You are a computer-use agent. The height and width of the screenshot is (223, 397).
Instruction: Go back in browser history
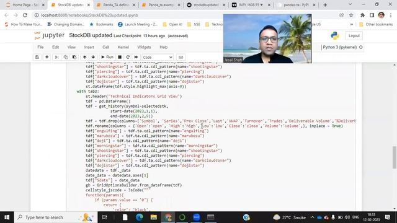tap(7, 15)
